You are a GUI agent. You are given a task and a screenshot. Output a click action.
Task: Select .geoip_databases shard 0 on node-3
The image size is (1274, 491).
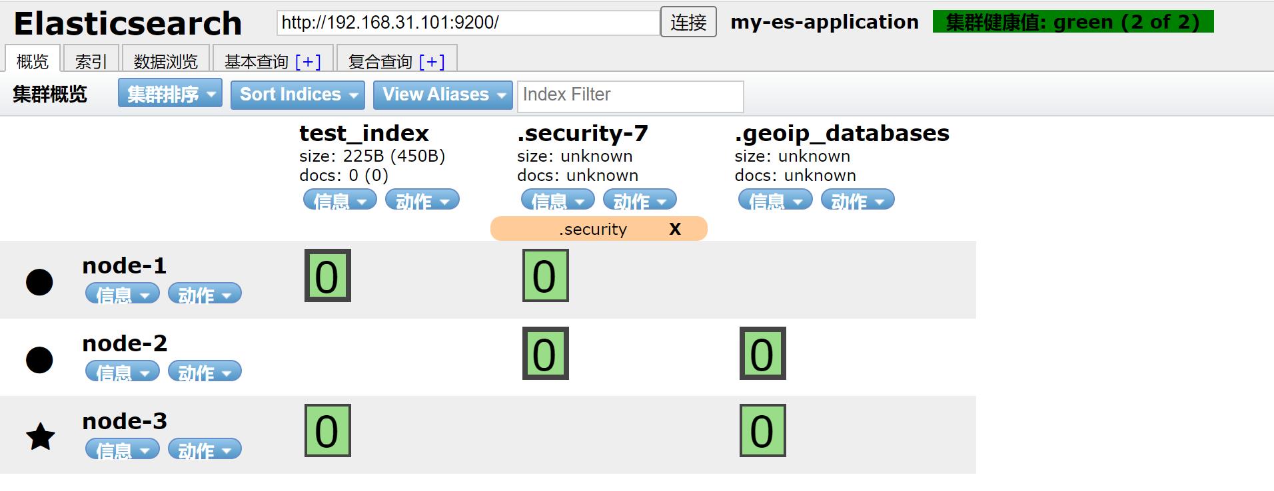click(763, 430)
